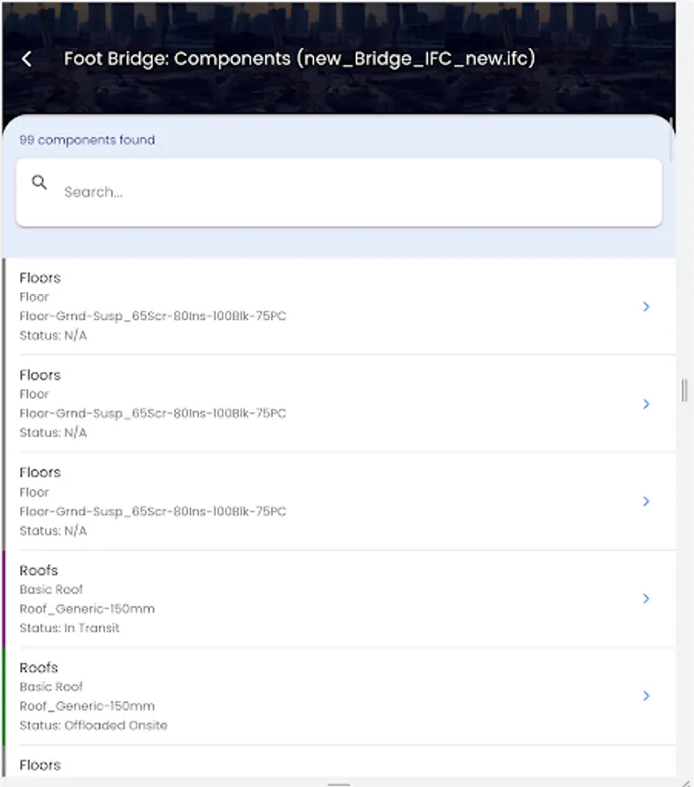Image resolution: width=694 pixels, height=787 pixels.
Task: Select the first Floors list entry title
Action: click(x=40, y=278)
